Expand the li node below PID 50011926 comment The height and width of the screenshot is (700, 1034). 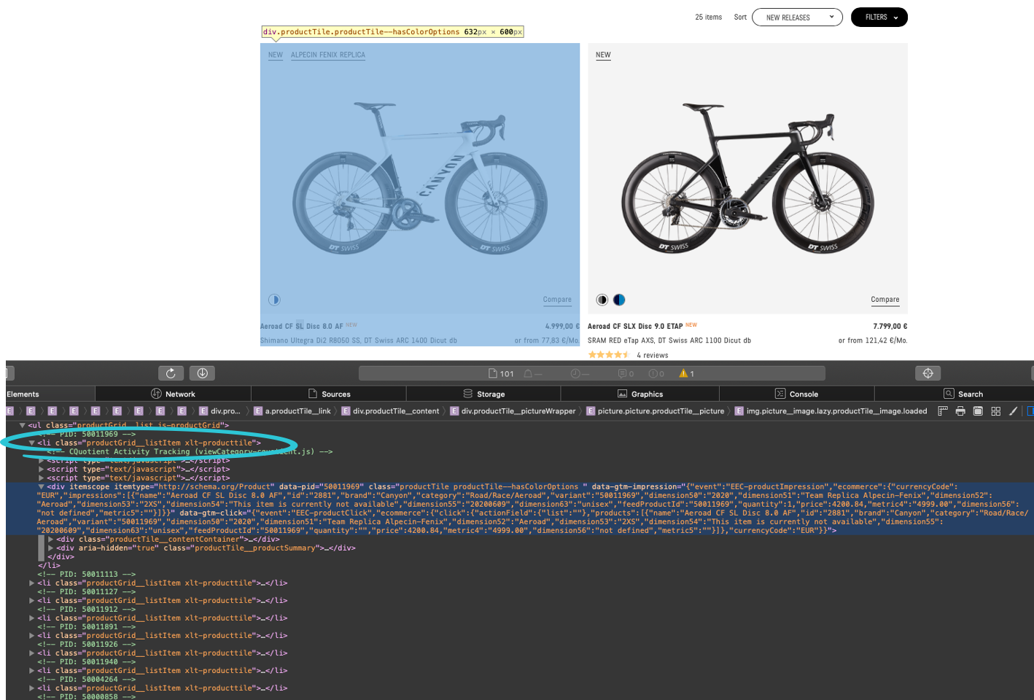click(32, 653)
